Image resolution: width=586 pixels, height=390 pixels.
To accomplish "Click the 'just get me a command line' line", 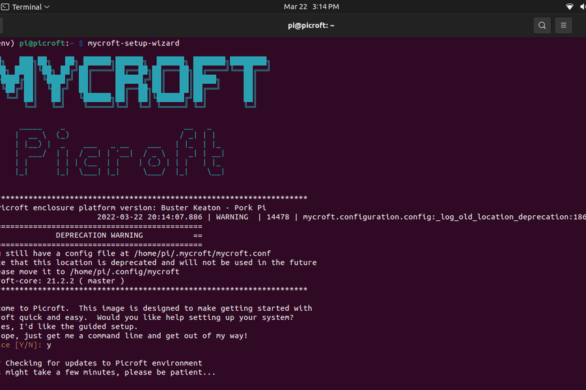I will 124,335.
